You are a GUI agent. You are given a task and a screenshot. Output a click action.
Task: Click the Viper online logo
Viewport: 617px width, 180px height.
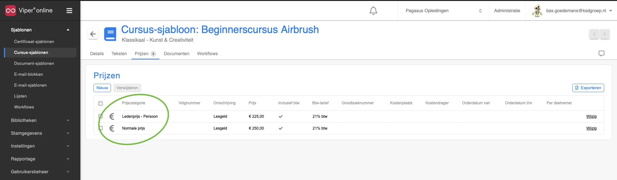click(29, 11)
